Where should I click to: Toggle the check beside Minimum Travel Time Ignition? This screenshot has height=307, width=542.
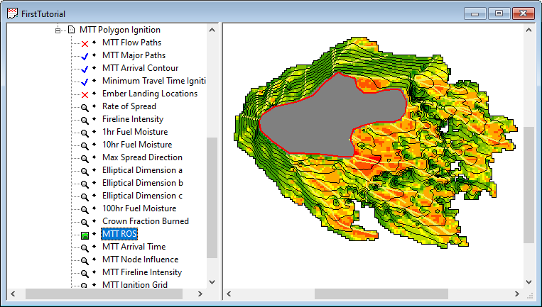(x=85, y=82)
